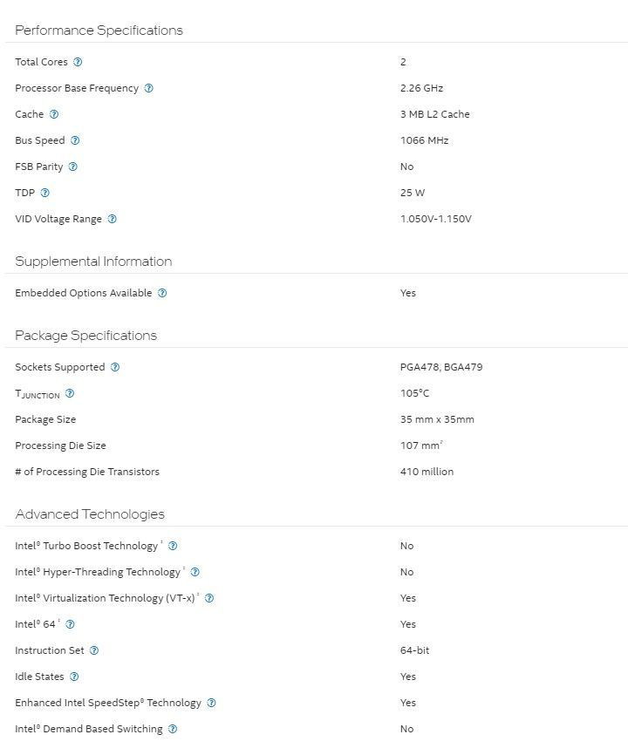Click the Sockets Supported help icon
Viewport: 628px width, 755px height.
[114, 367]
